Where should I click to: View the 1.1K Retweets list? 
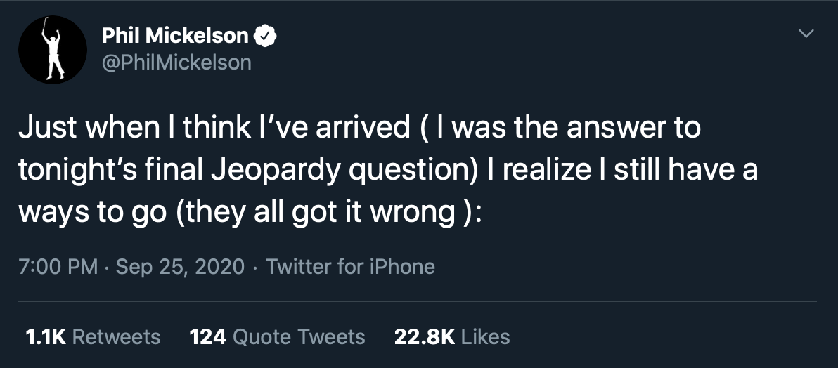tap(93, 336)
